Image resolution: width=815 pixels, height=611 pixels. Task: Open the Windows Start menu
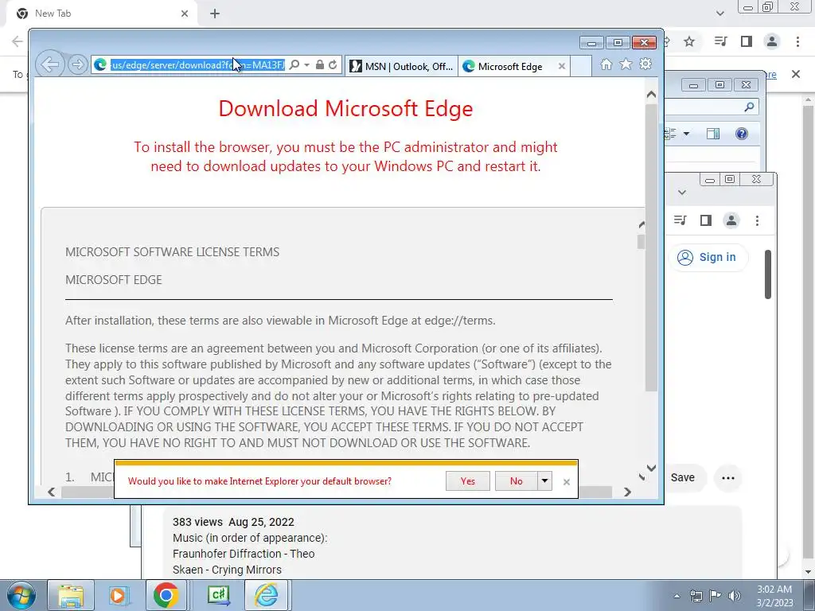[x=21, y=595]
